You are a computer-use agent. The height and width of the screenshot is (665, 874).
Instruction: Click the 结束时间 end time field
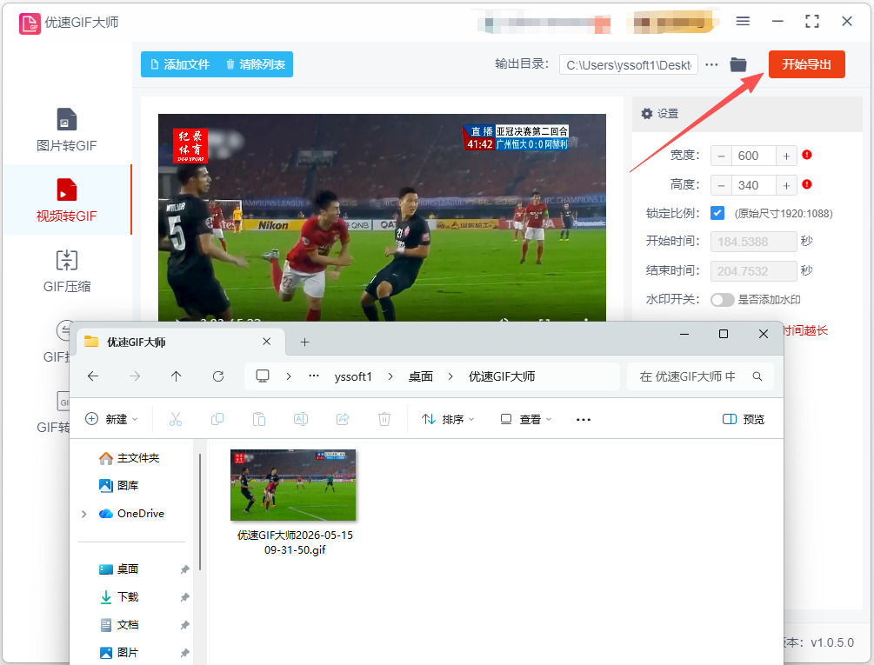click(754, 271)
